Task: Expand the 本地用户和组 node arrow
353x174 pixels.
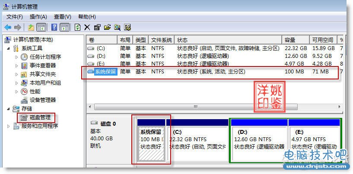Action: 16,83
